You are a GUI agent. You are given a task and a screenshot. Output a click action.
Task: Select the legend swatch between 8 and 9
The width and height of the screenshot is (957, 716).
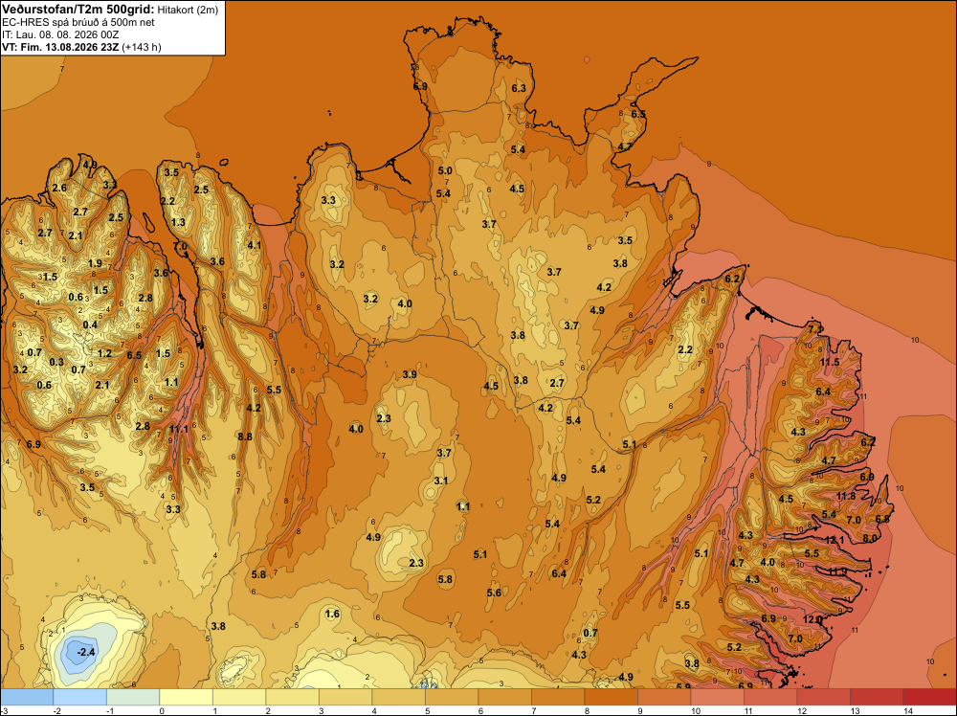(611, 697)
